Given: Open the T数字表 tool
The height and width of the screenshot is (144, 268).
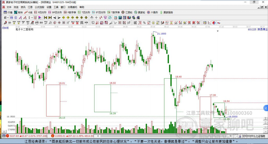Looking at the screenshot, I should [114, 12].
